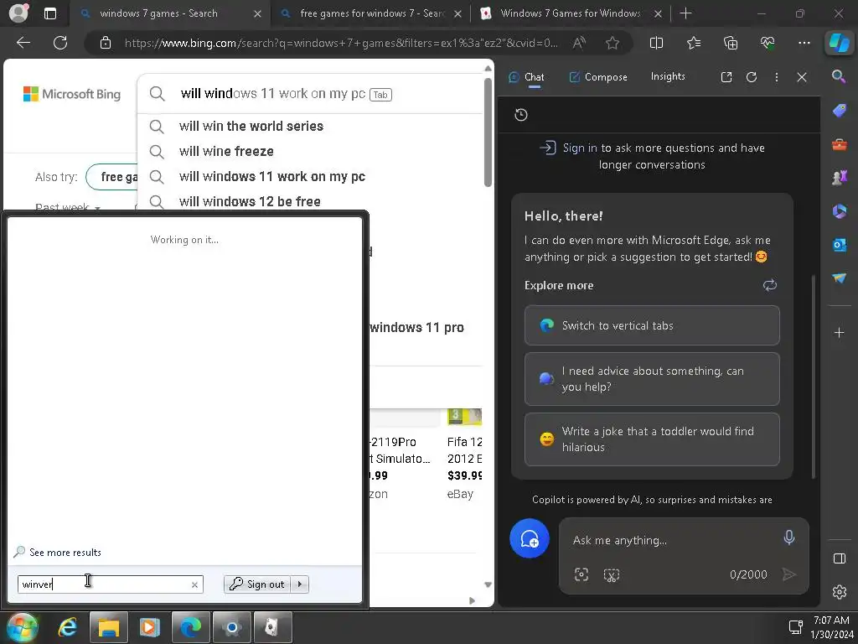858x644 pixels.
Task: Close the 'windows 7 games - Search' tab
Action: (x=257, y=13)
